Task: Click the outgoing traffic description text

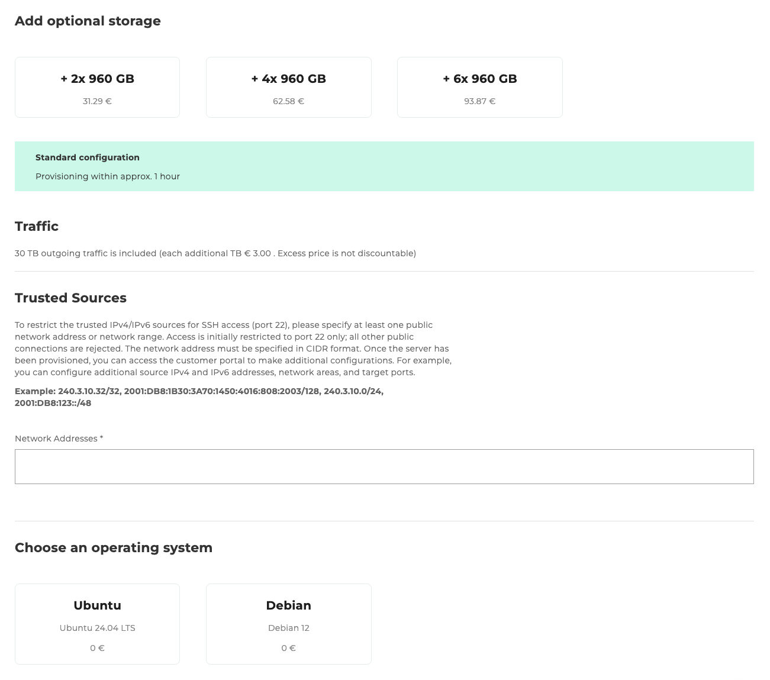Action: tap(215, 253)
